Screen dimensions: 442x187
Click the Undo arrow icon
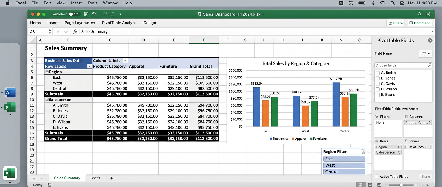[94, 14]
